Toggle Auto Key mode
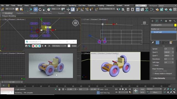The height and width of the screenshot is (99, 177). tap(142, 89)
